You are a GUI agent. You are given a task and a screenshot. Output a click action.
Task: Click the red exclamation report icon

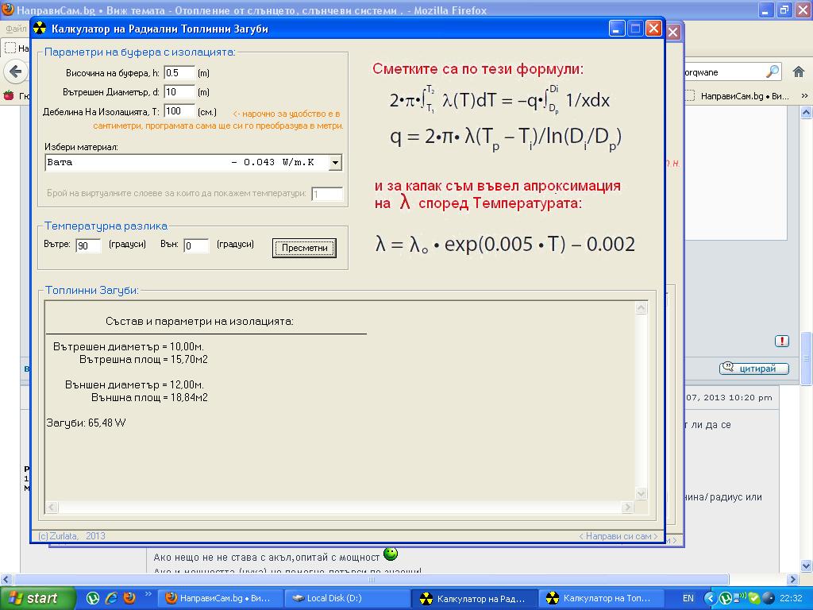coord(782,341)
